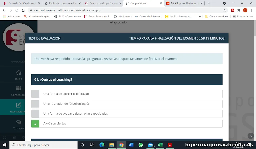Go back with the browser back arrow
This screenshot has width=256, height=149.
pyautogui.click(x=4, y=10)
